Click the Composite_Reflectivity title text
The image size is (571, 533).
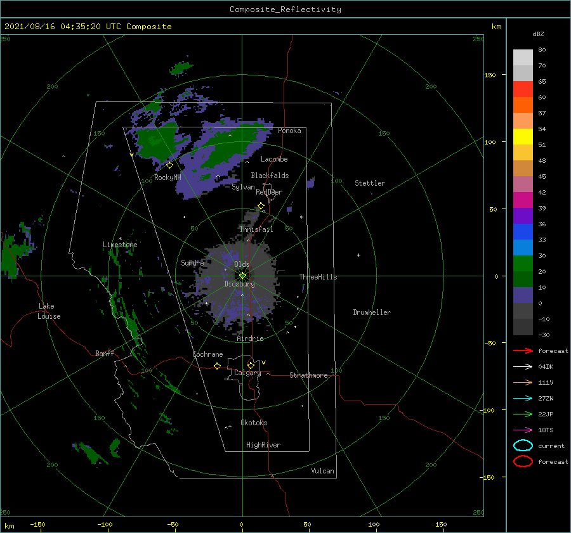click(285, 10)
